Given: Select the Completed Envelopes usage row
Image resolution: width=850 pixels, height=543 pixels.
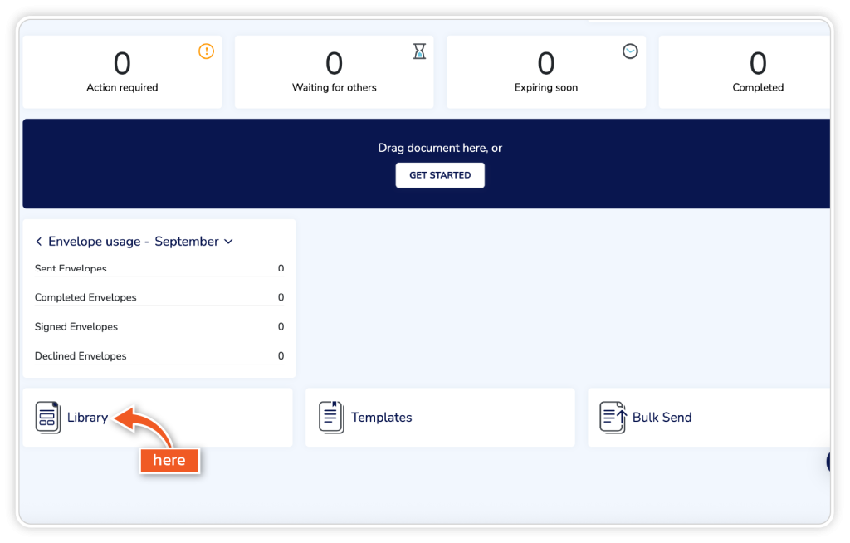Looking at the screenshot, I should (x=159, y=297).
